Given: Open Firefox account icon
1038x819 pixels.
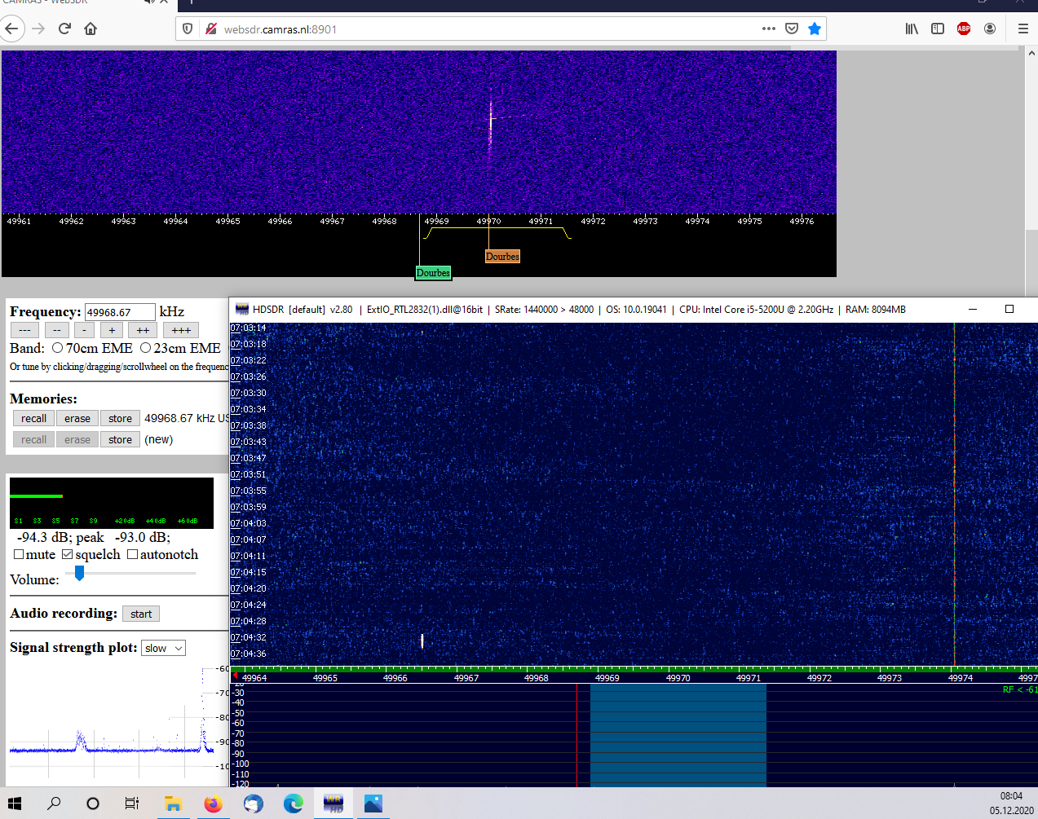Looking at the screenshot, I should [x=990, y=29].
